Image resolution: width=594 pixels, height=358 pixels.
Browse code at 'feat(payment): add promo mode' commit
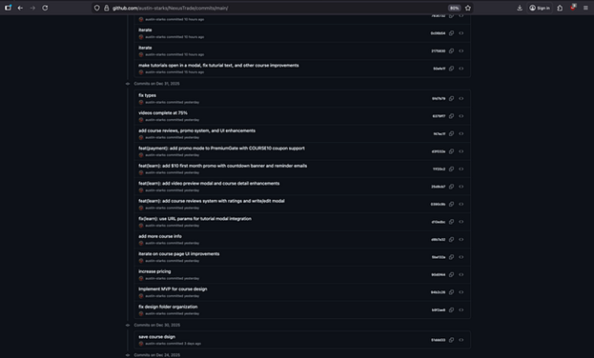pos(461,151)
